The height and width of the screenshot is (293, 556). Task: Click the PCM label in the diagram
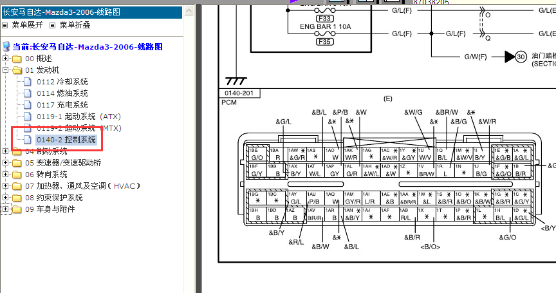click(229, 102)
